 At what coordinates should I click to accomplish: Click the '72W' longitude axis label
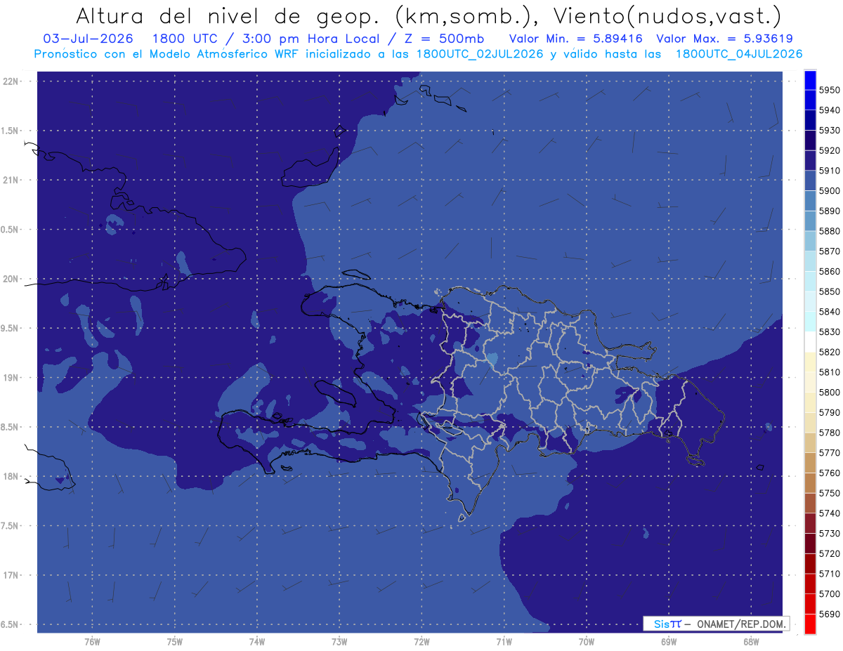(421, 642)
